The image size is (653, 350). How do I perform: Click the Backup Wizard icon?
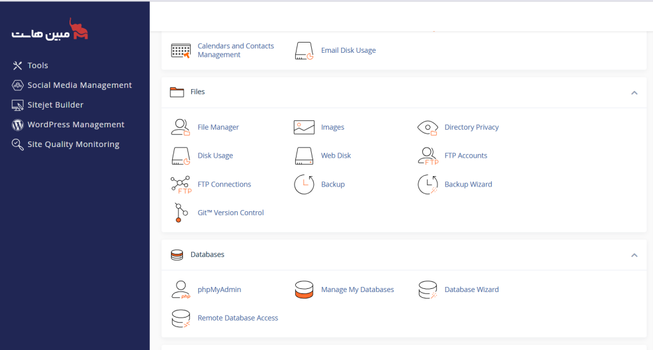pyautogui.click(x=427, y=185)
